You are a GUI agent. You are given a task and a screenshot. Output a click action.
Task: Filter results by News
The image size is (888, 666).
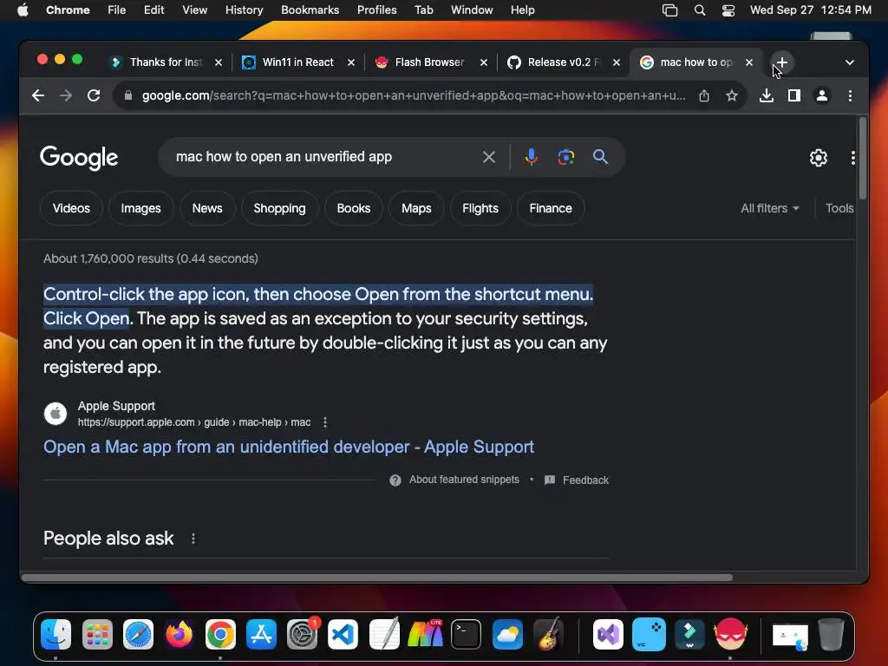[x=207, y=208]
